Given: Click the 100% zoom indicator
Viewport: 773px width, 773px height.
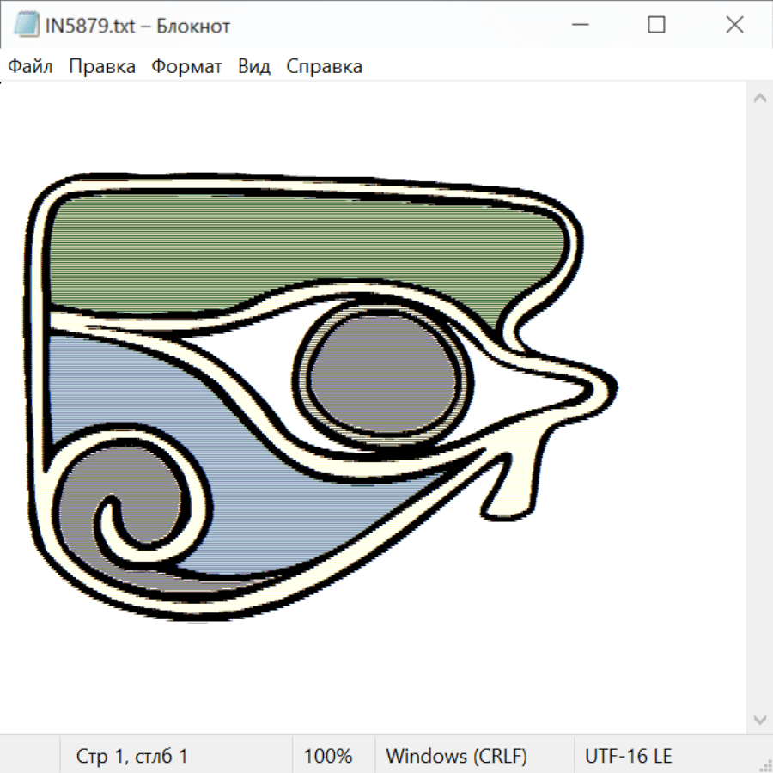Looking at the screenshot, I should 328,756.
